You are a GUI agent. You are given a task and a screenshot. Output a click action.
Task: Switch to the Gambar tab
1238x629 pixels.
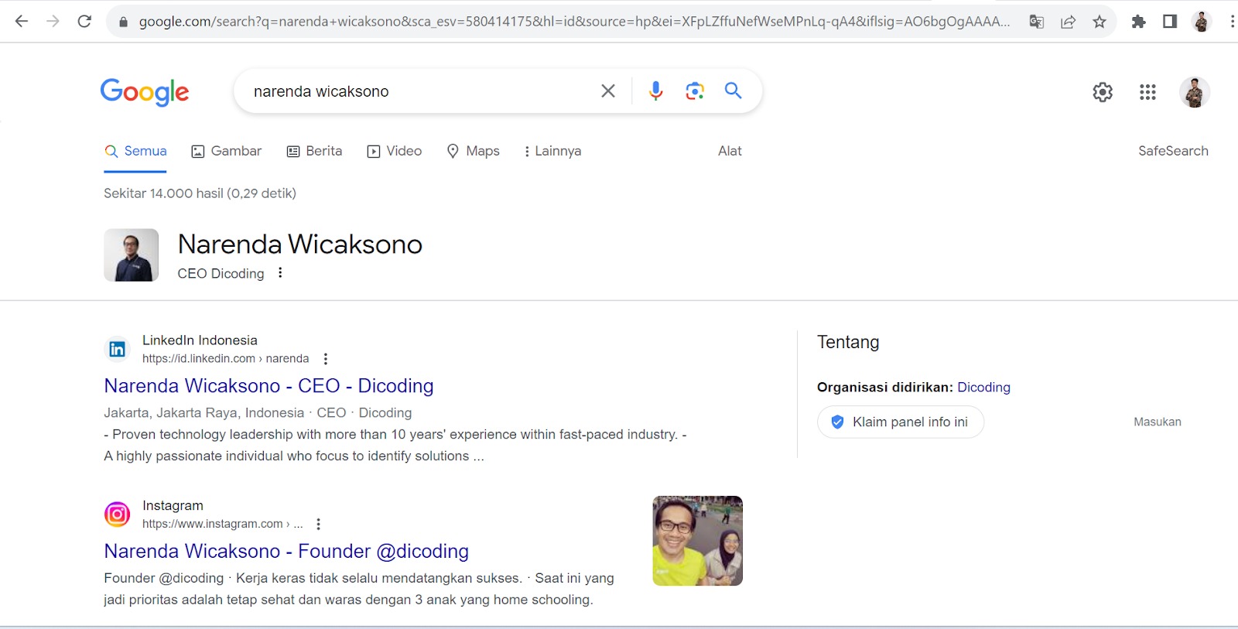227,151
